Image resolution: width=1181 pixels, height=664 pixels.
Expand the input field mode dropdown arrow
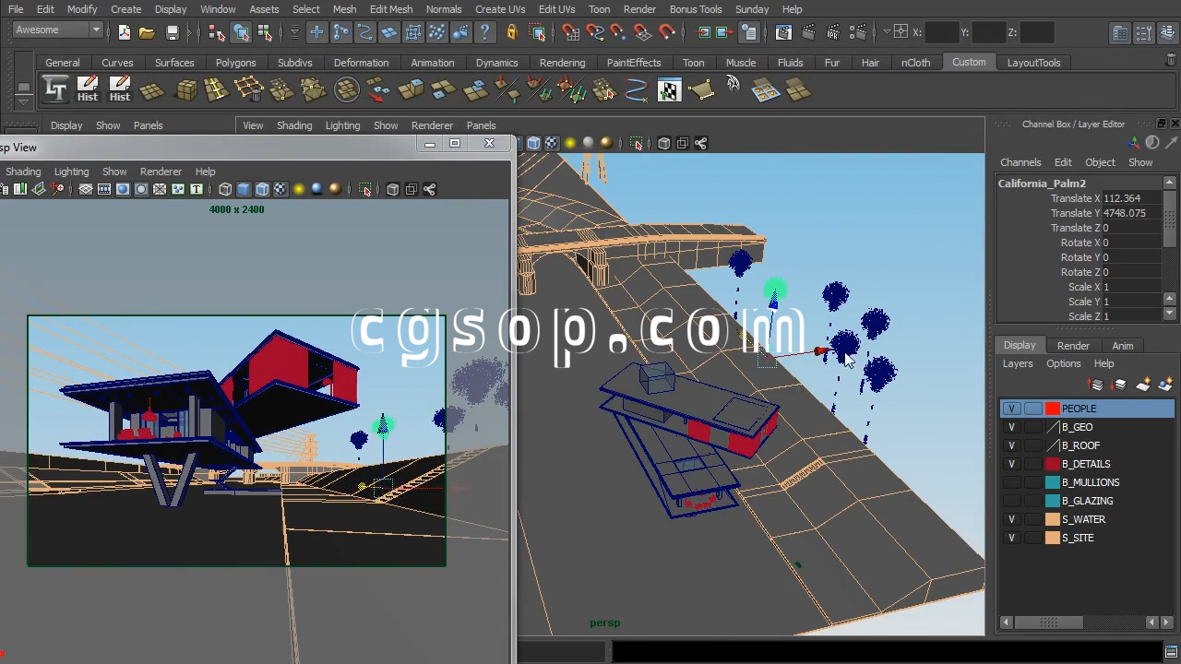coord(887,32)
